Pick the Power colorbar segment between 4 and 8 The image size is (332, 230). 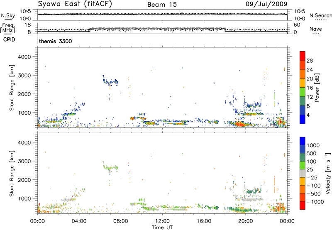(x=303, y=110)
